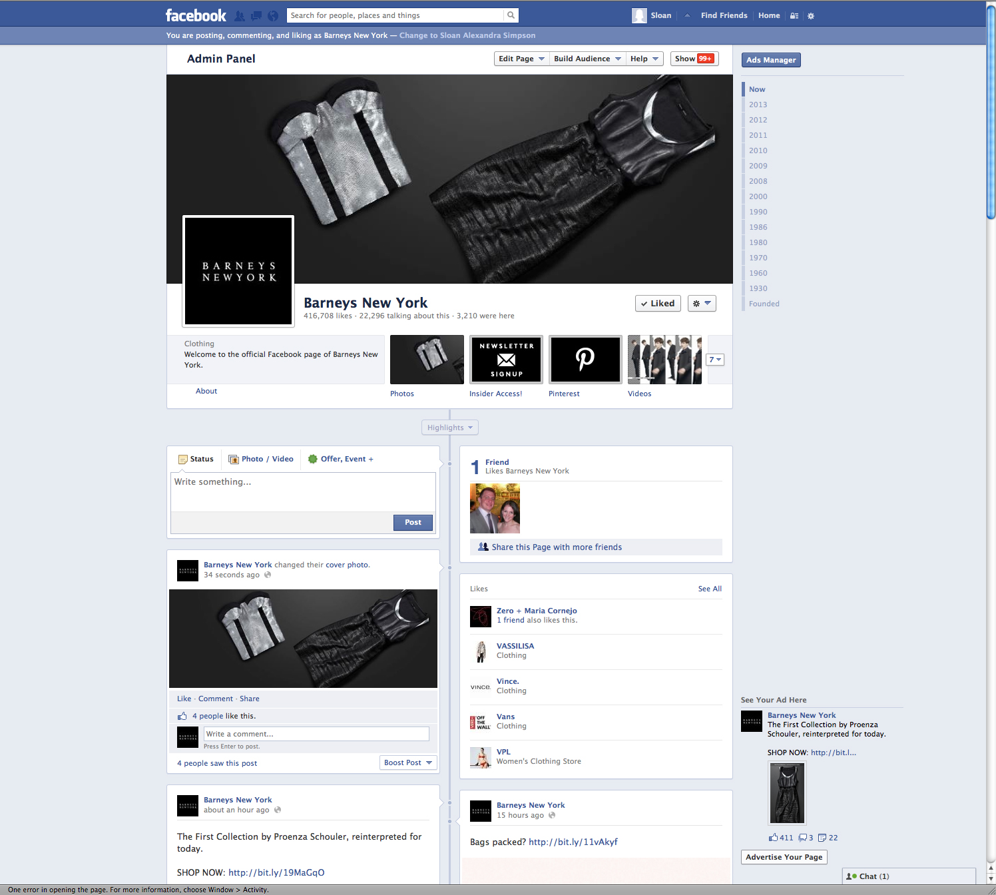Click See All in Likes box
Viewport: 996px width, 895px height.
[710, 589]
